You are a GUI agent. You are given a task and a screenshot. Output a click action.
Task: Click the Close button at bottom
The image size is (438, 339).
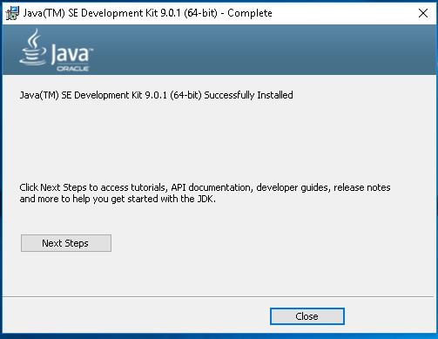307,316
